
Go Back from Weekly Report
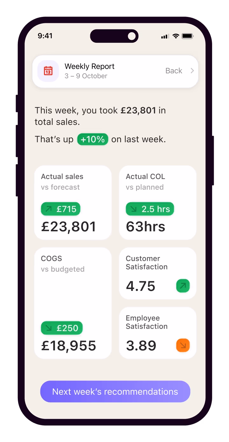pyautogui.click(x=174, y=71)
